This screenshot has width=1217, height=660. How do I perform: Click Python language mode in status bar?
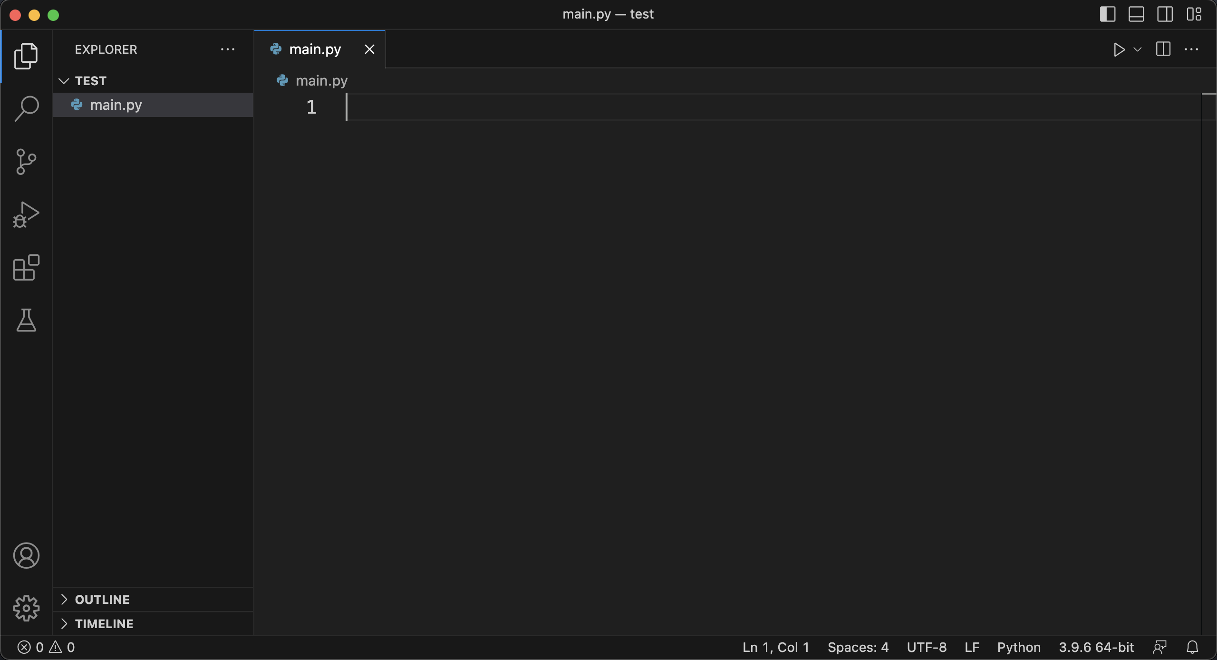tap(1019, 647)
